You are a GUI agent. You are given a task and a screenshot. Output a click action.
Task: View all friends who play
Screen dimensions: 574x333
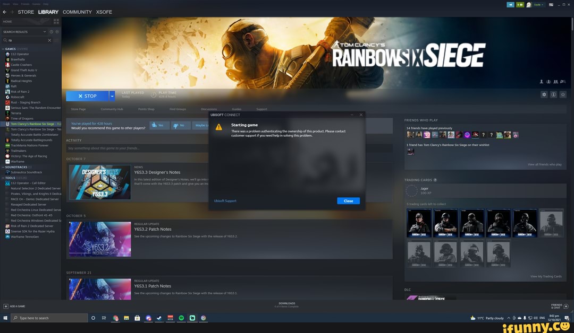[x=545, y=165]
